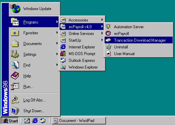Expand the Documents submenu arrow
Screen dimensions: 175x125
(x=57, y=43)
